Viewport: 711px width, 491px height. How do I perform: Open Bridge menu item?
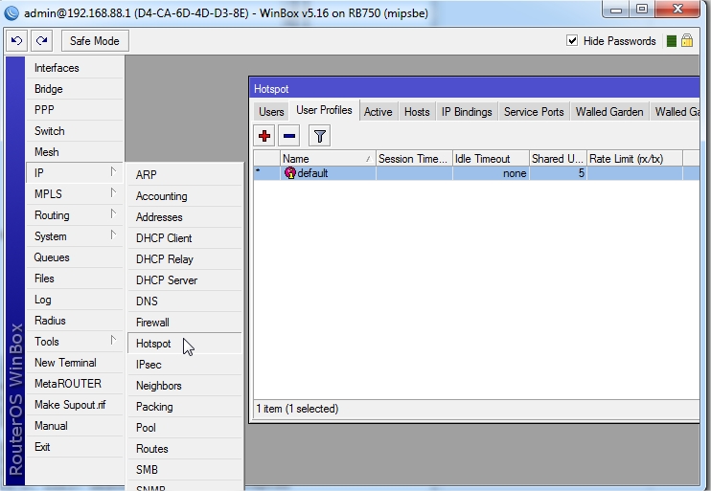click(75, 89)
